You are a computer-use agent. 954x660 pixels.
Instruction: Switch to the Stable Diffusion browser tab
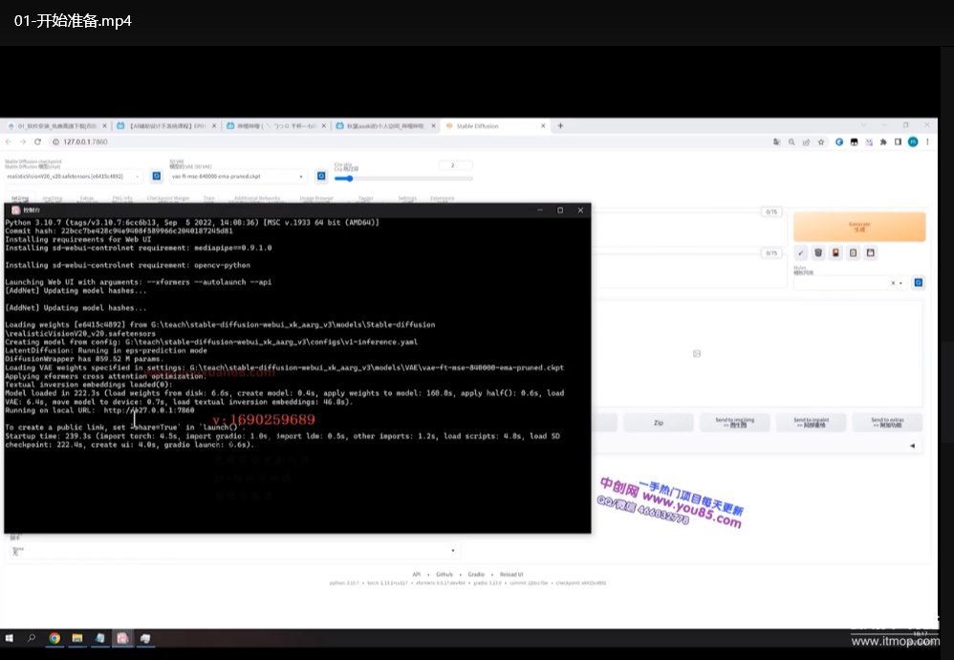pyautogui.click(x=489, y=125)
